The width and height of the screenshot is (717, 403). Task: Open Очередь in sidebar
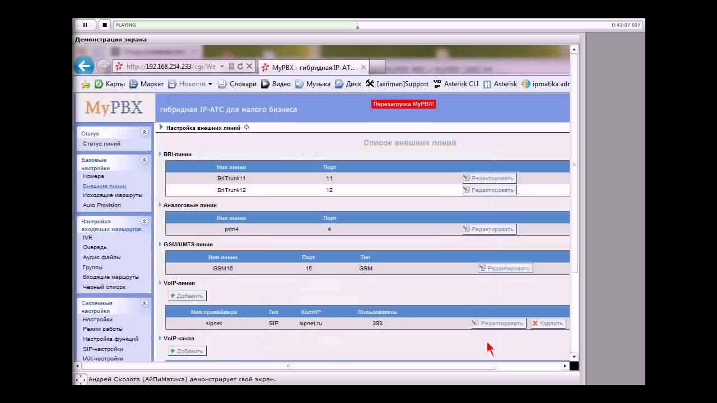click(95, 247)
